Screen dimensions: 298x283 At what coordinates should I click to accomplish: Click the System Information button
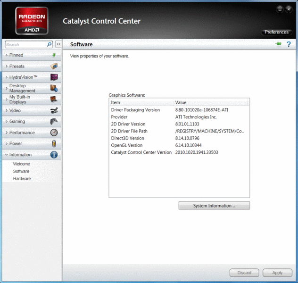[214, 206]
